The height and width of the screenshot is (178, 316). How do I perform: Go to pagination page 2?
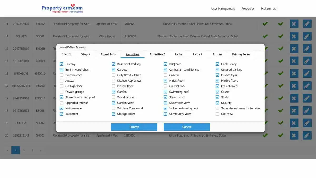point(24,150)
